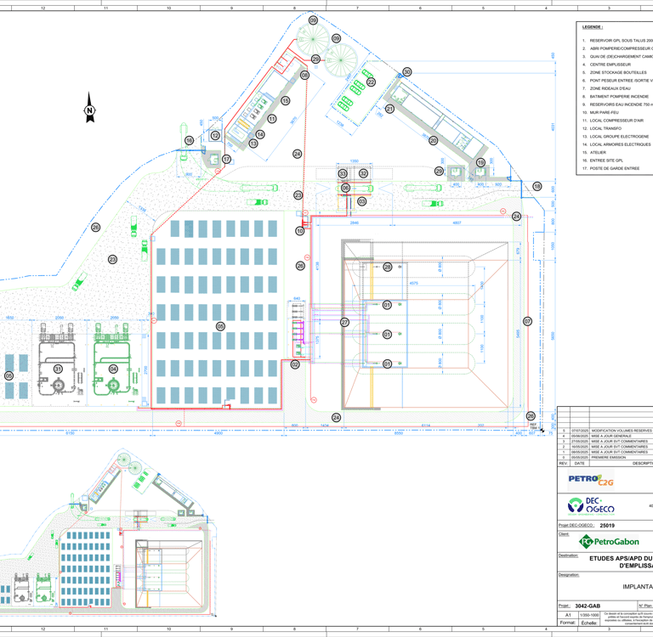Image resolution: width=653 pixels, height=637 pixels.
Task: Click the PetroGabon client logo
Action: (609, 541)
